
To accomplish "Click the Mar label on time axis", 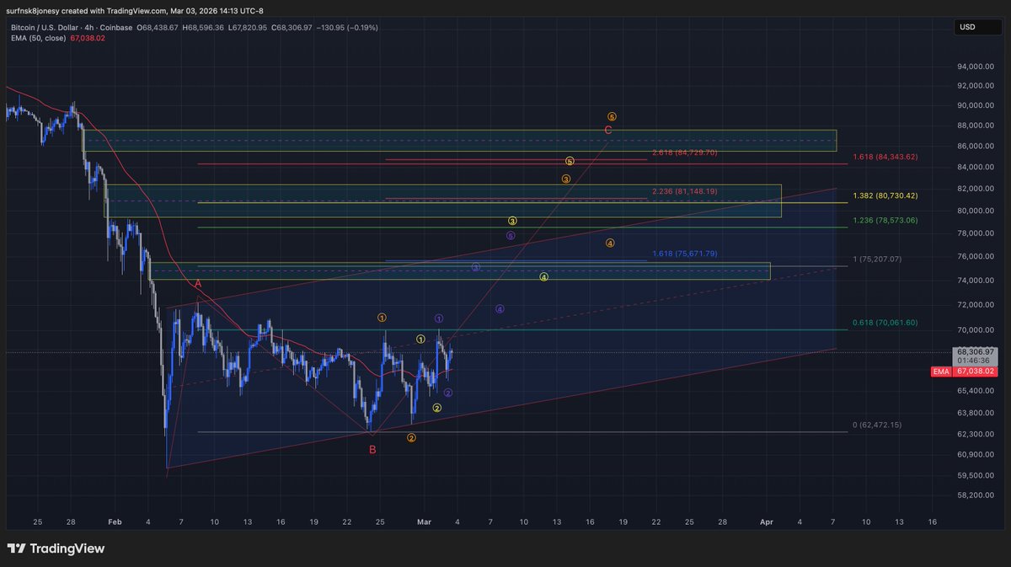I will [x=425, y=522].
